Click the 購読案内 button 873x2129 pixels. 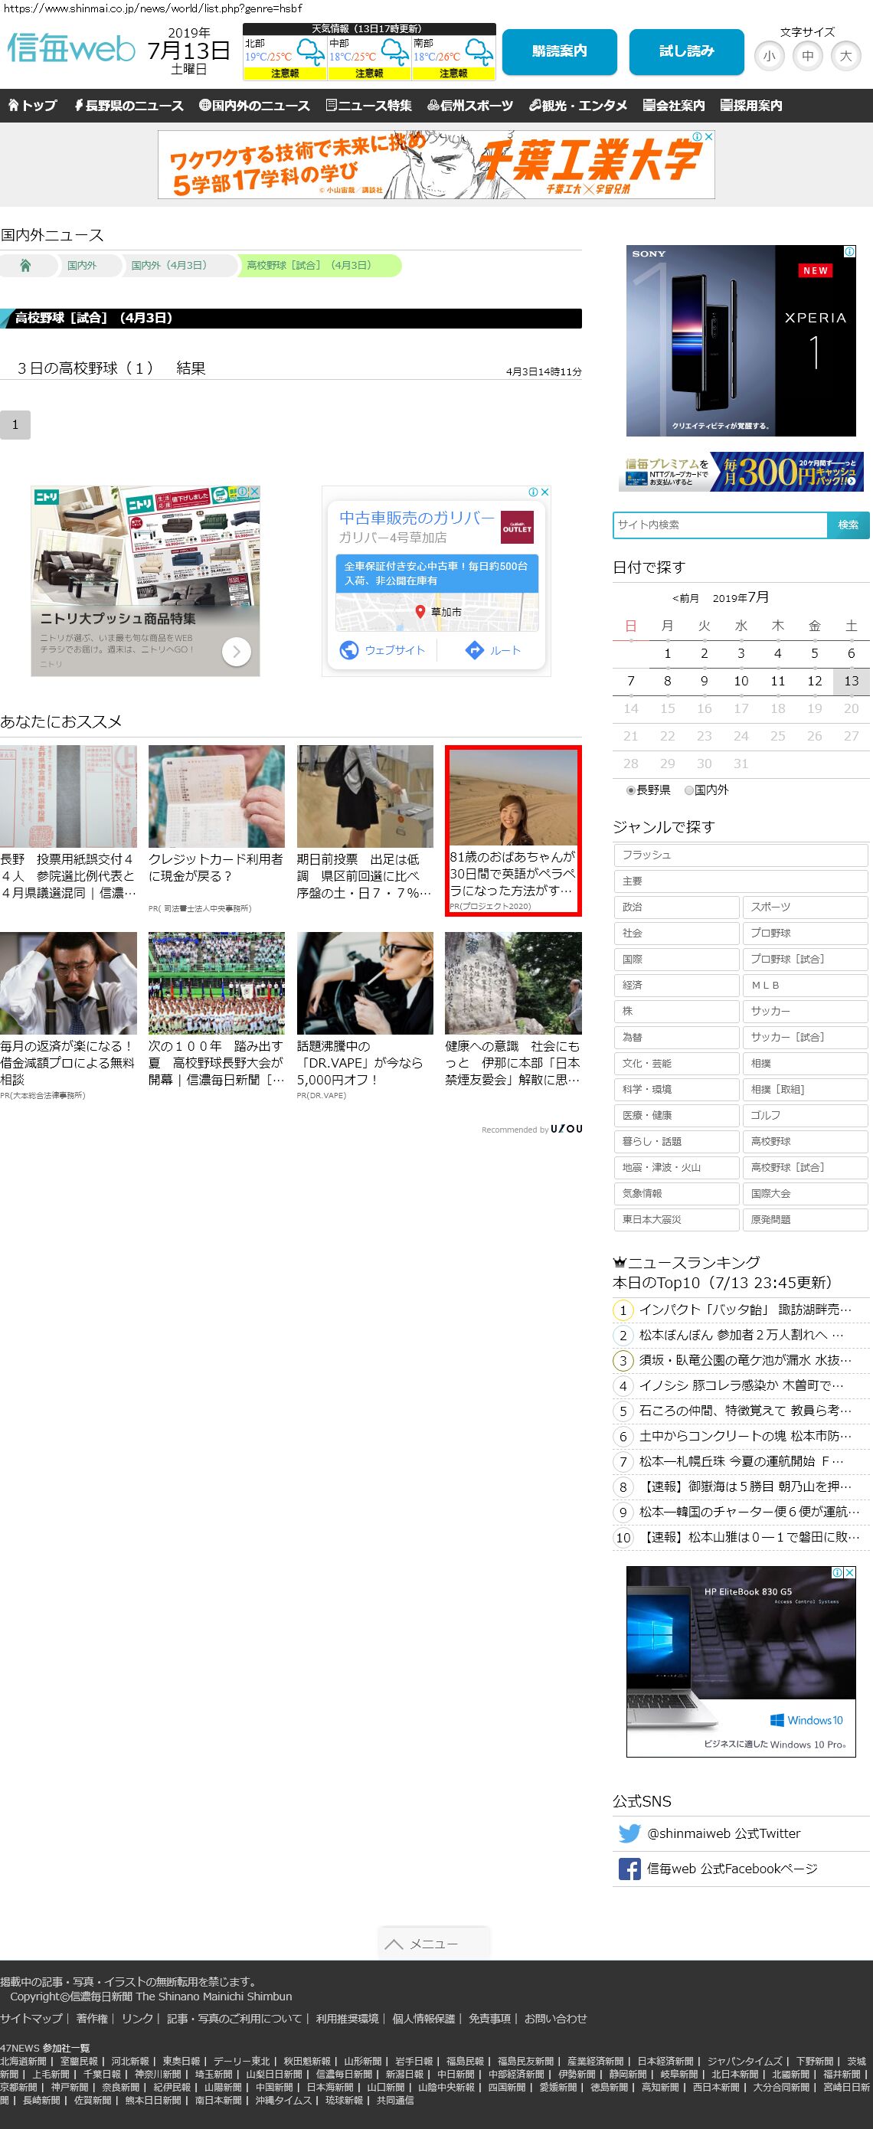[x=559, y=51]
